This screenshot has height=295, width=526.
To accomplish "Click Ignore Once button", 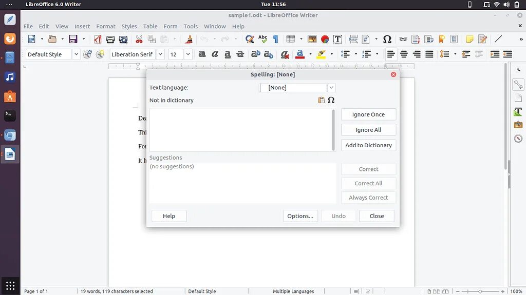I will [368, 114].
